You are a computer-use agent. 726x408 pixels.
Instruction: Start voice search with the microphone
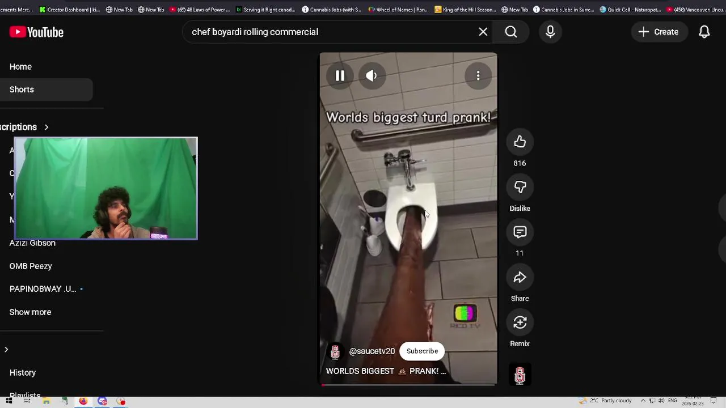[x=550, y=32]
